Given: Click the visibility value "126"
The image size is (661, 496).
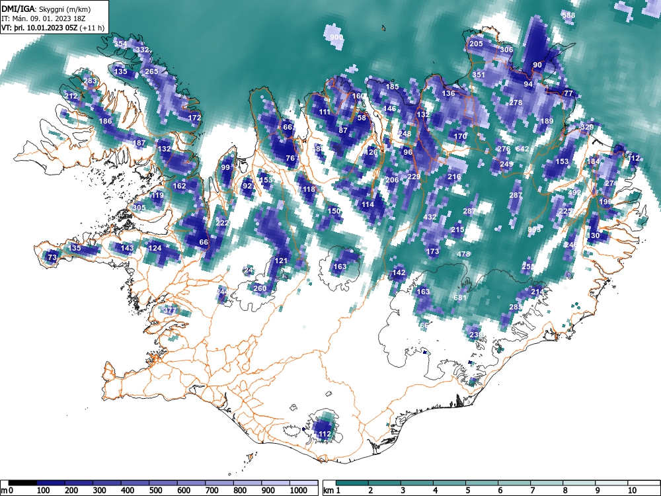Looking at the screenshot, I should [x=371, y=152].
